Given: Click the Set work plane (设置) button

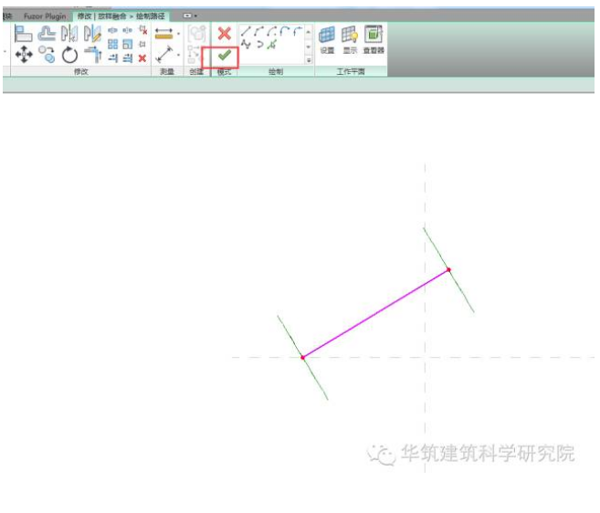Looking at the screenshot, I should [327, 40].
